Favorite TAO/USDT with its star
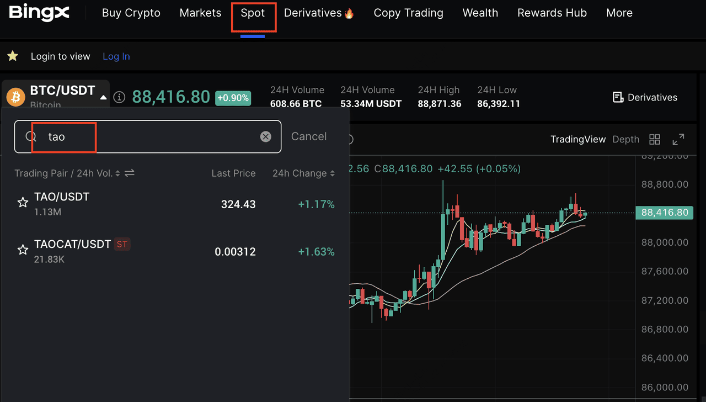This screenshot has width=706, height=402. [x=23, y=203]
